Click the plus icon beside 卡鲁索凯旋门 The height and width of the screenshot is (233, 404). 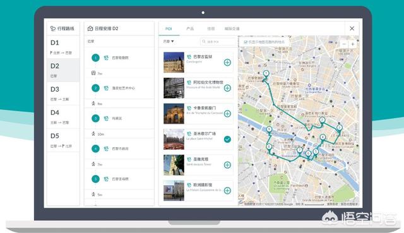tap(227, 114)
